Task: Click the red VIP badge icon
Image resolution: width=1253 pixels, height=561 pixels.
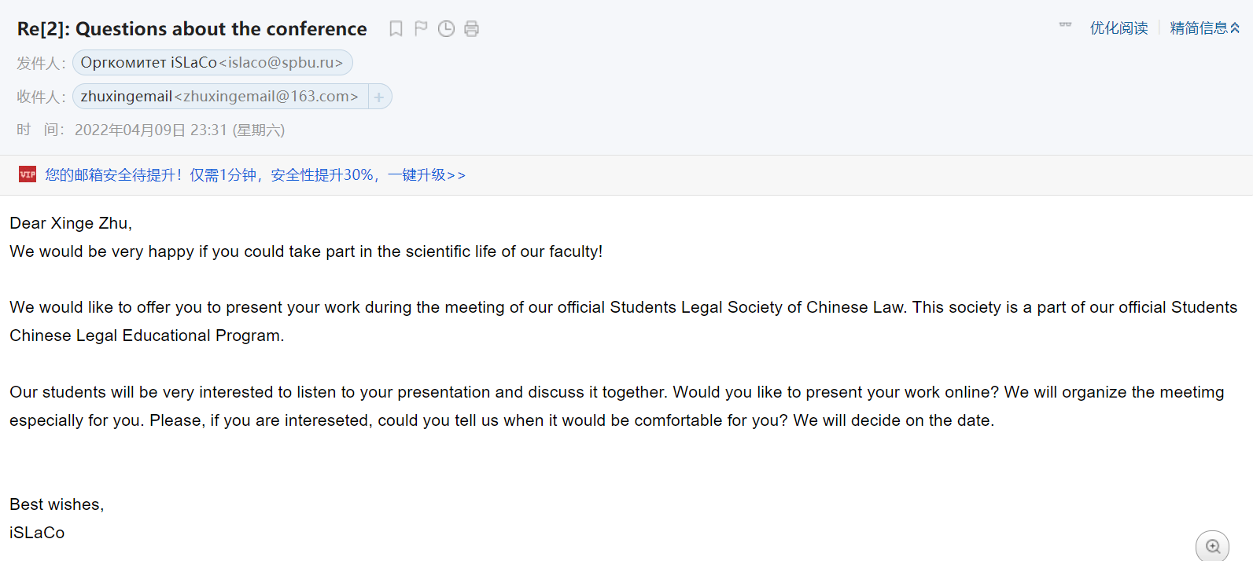Action: 28,174
